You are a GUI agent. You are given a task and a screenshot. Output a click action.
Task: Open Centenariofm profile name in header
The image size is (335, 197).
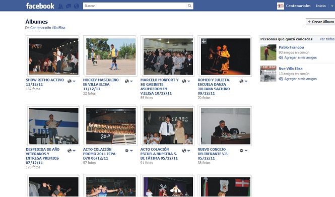coord(298,6)
